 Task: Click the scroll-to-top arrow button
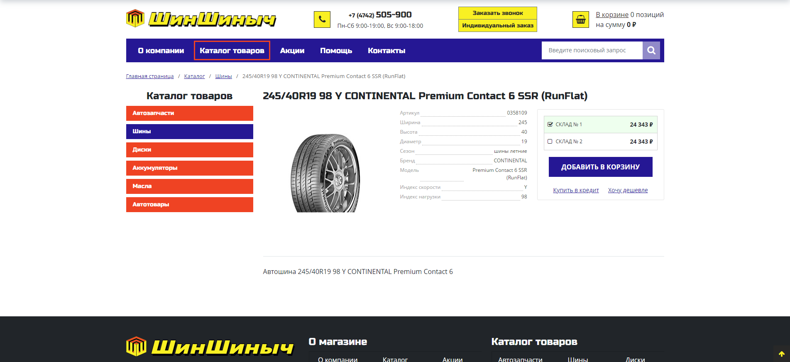[781, 354]
